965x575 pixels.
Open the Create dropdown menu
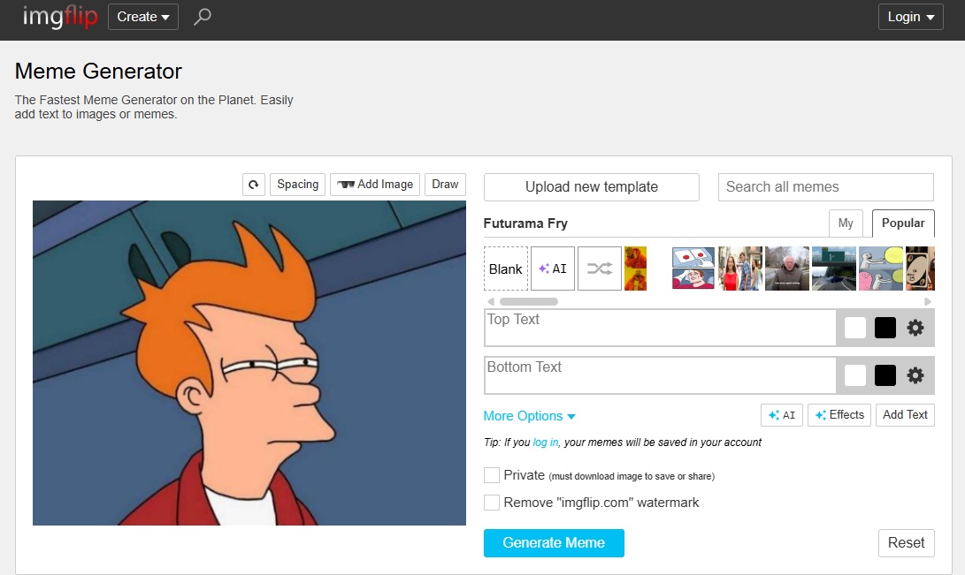143,17
